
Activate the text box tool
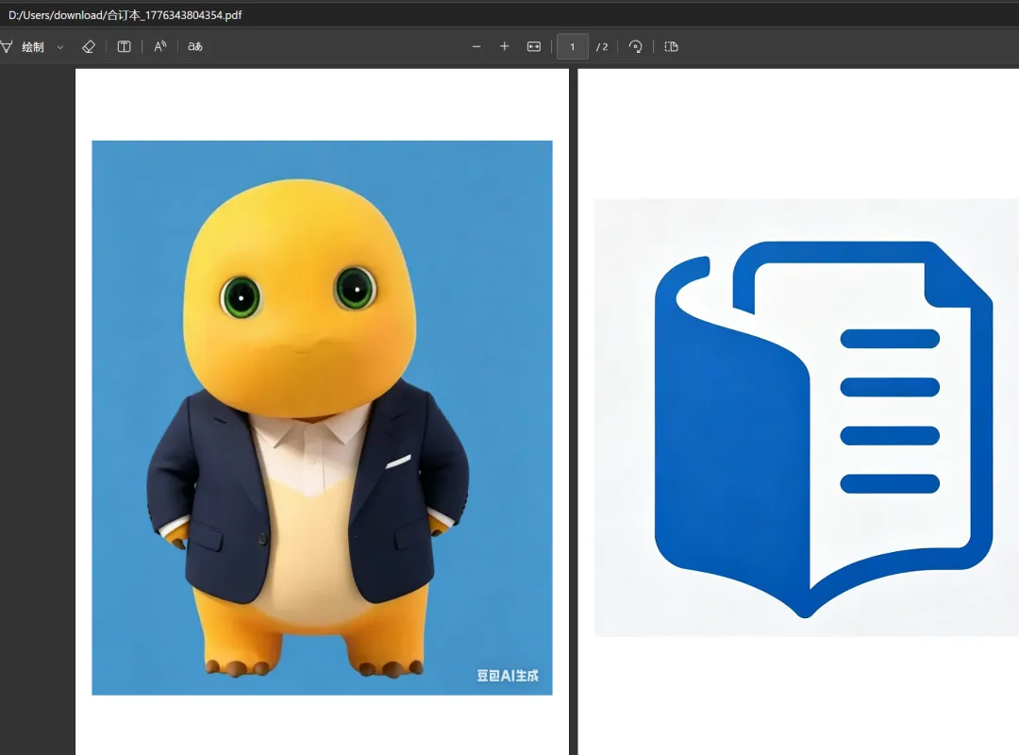tap(124, 47)
